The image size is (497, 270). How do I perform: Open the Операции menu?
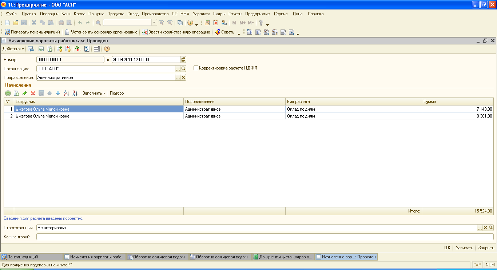click(49, 14)
